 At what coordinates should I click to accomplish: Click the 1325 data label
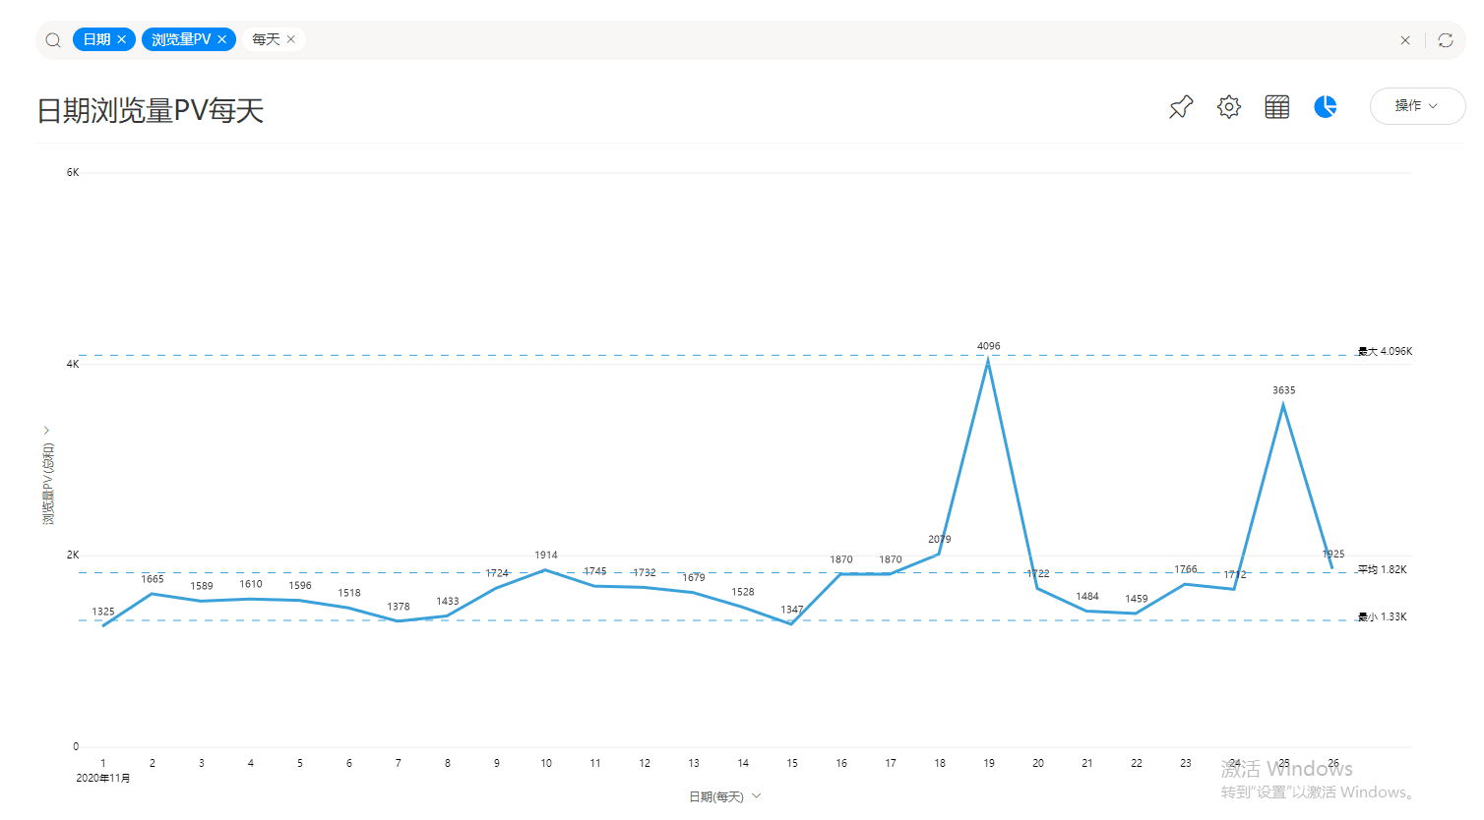tap(103, 612)
